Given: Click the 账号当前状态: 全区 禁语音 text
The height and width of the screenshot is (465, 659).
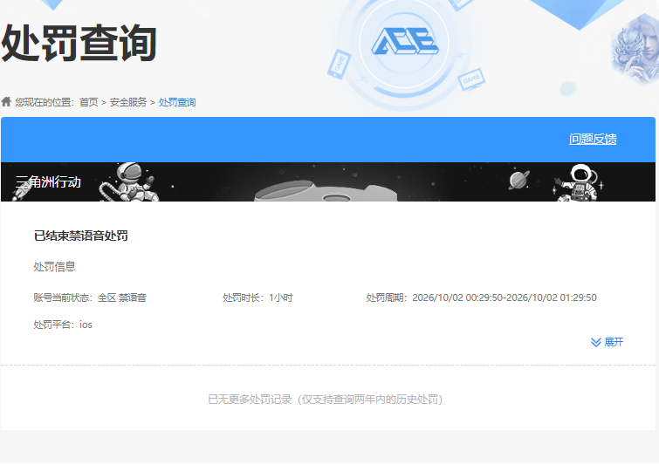Looking at the screenshot, I should 90,297.
